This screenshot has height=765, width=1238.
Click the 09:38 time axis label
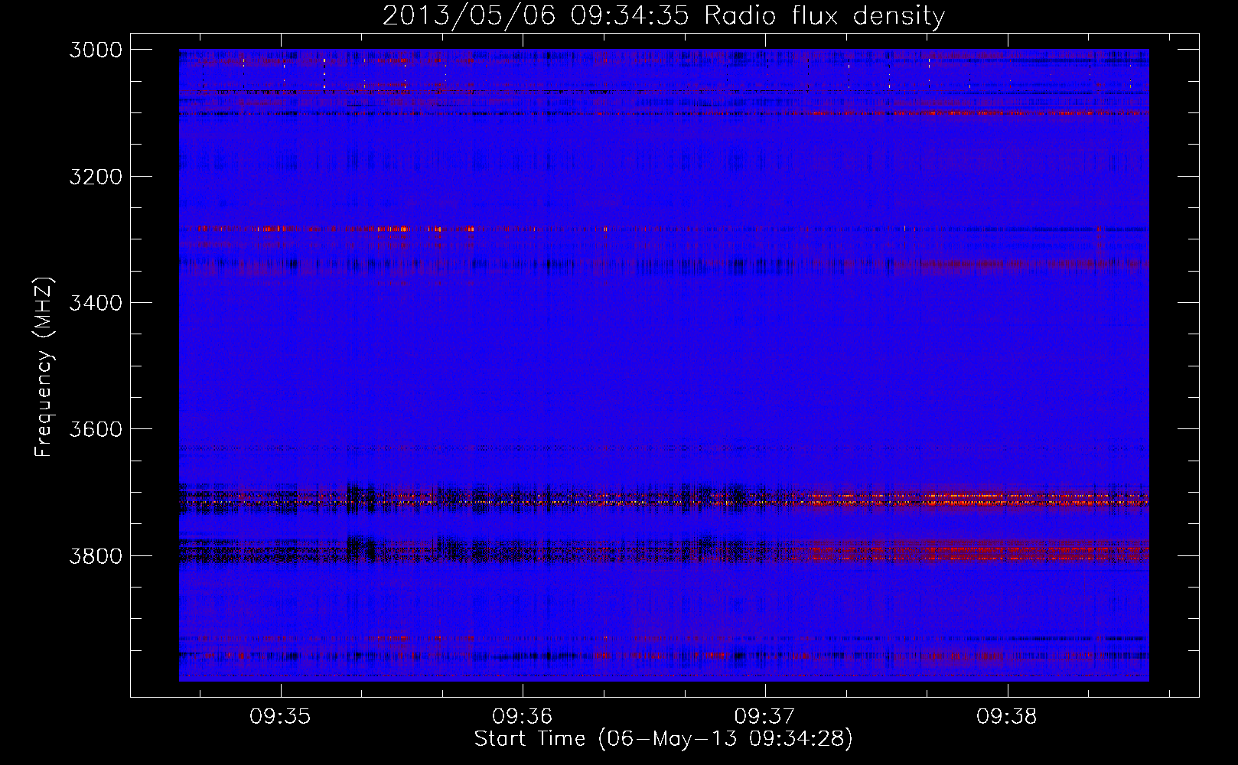click(x=1007, y=717)
